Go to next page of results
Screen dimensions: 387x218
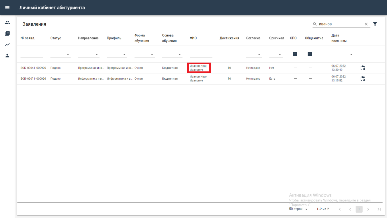point(368,209)
